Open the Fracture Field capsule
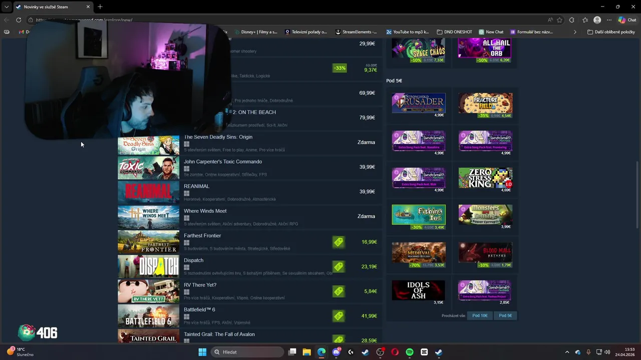641x360 pixels. [x=486, y=103]
